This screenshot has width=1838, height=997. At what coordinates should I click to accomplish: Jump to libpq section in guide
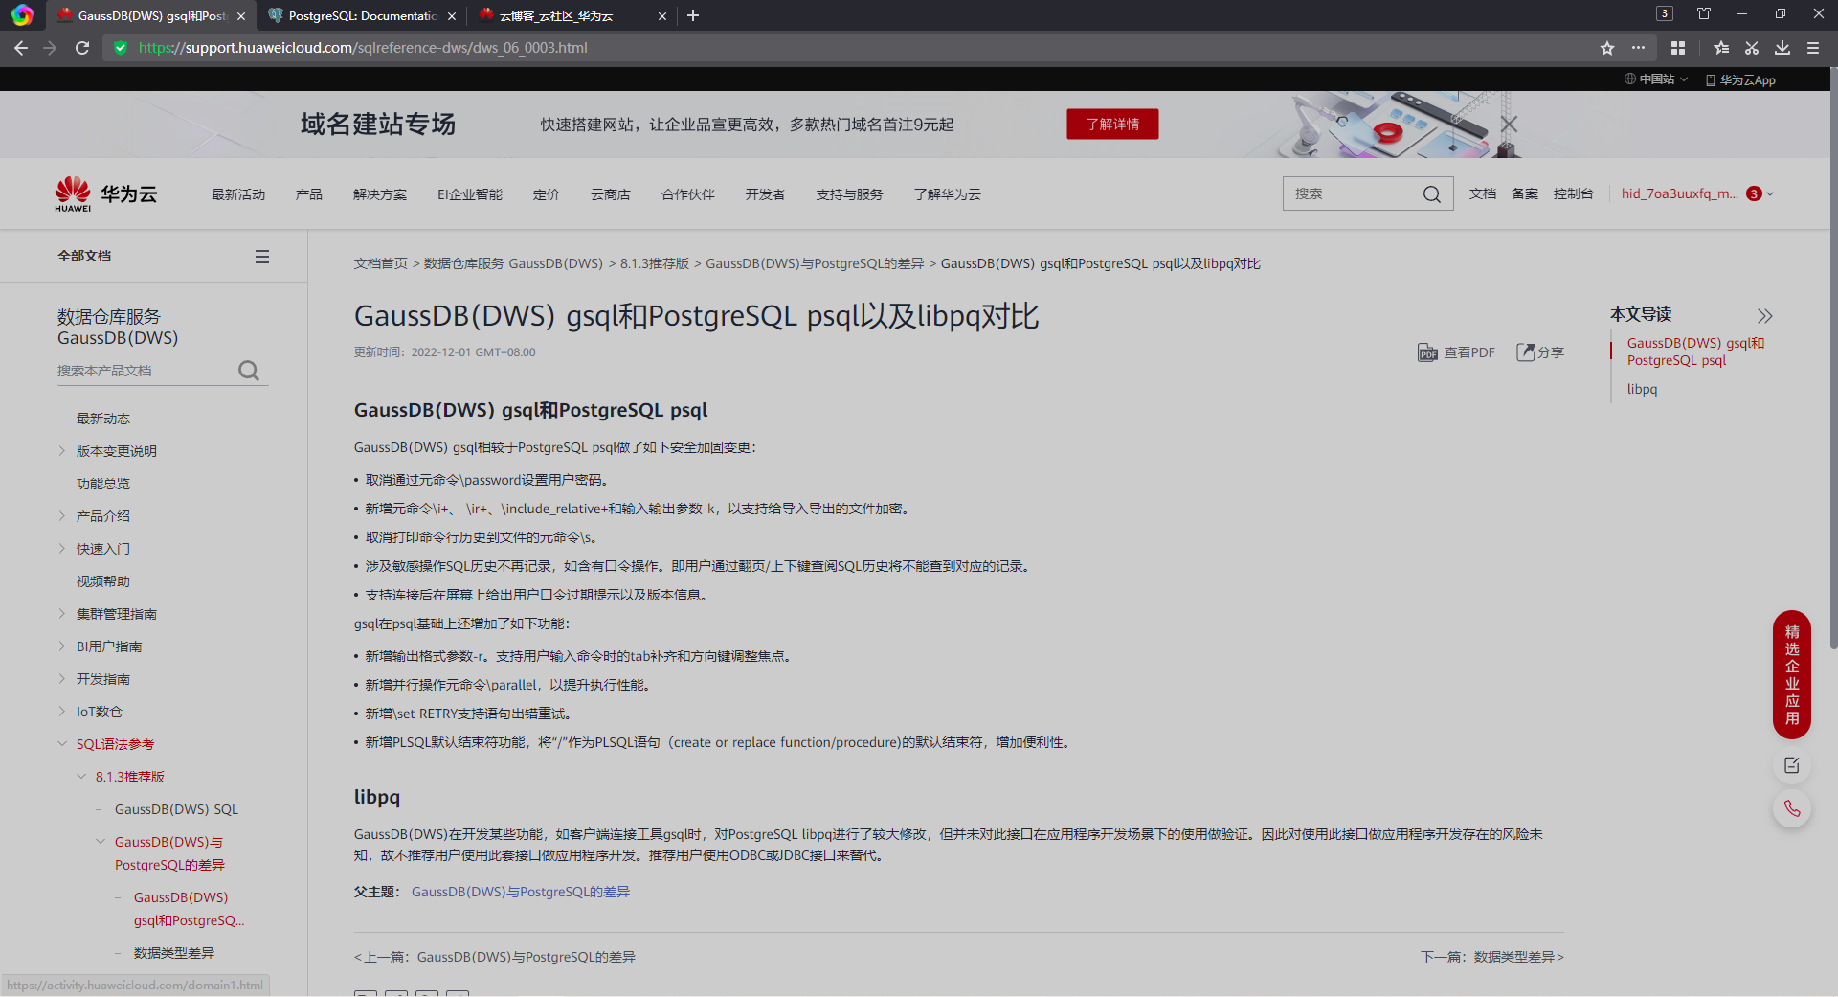[1642, 389]
